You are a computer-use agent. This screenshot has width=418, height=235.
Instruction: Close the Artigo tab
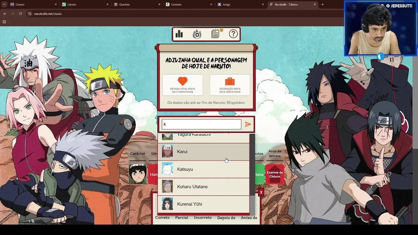pyautogui.click(x=263, y=5)
